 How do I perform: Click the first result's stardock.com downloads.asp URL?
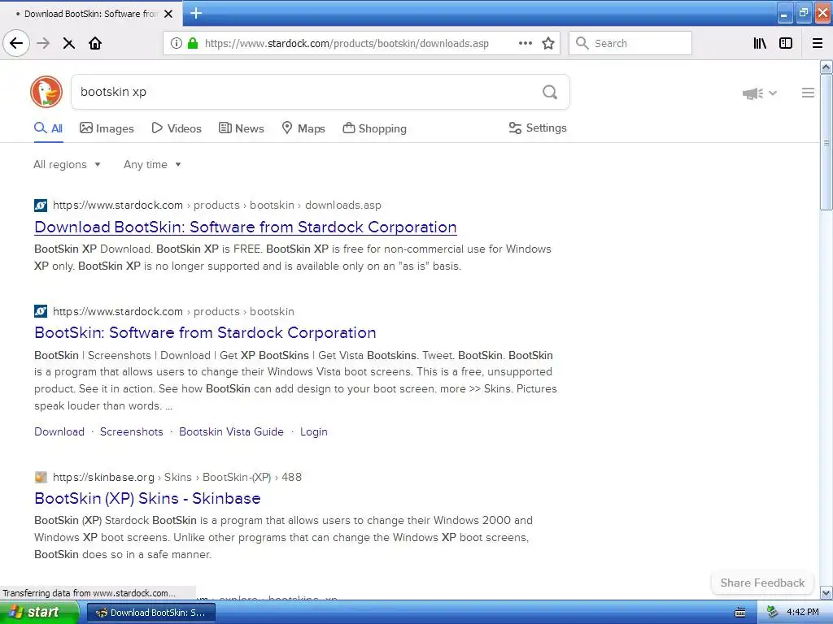tap(216, 206)
